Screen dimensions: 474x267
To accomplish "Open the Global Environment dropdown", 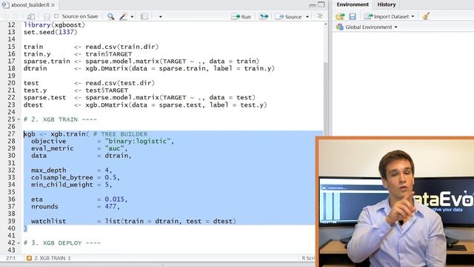I will (x=371, y=27).
